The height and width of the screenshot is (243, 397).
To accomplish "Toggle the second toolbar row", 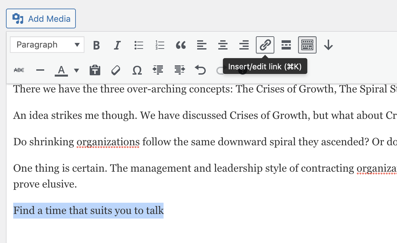I will [x=307, y=45].
